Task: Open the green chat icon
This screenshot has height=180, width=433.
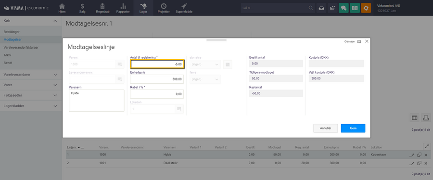Action: [x=344, y=8]
